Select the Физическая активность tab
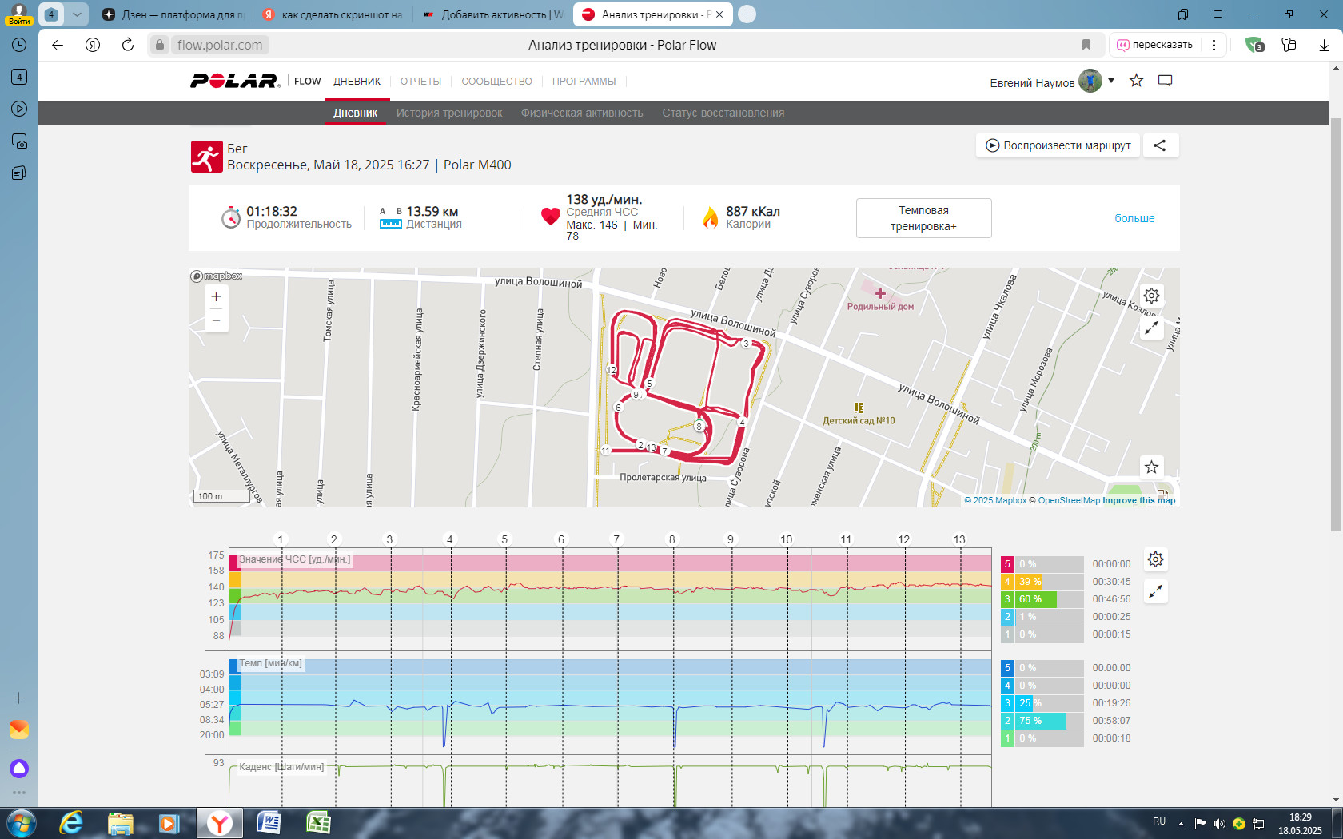 [582, 113]
